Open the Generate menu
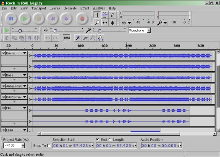220x157 pixels. 70,8
